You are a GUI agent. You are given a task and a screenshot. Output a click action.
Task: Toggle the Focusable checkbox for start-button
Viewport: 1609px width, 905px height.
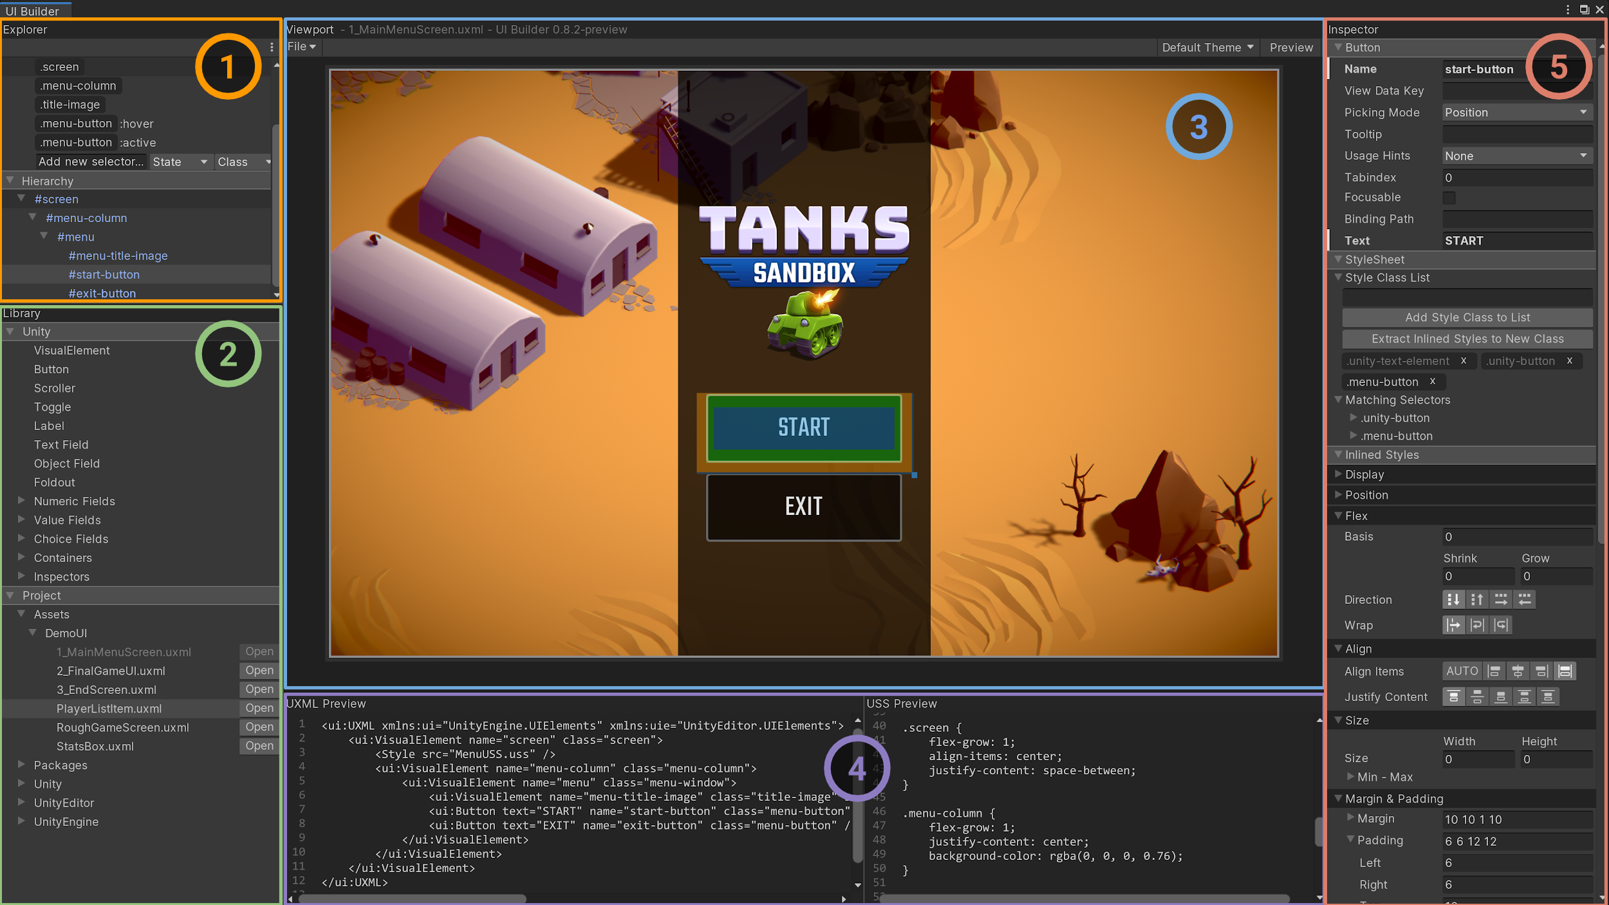(1450, 197)
